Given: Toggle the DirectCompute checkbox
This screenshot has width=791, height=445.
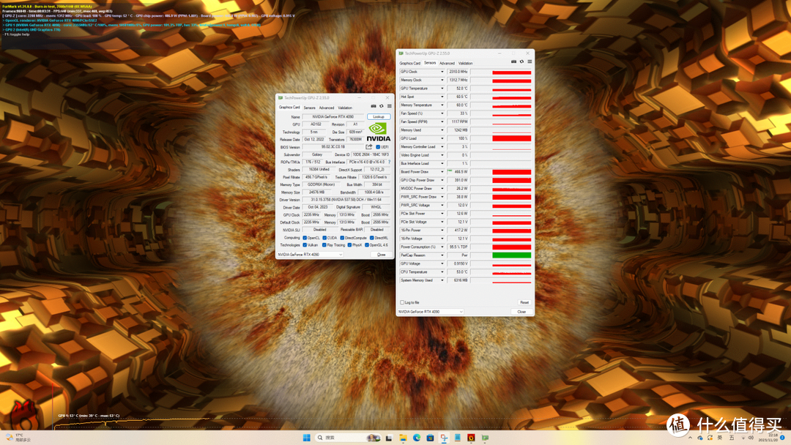Looking at the screenshot, I should point(342,238).
